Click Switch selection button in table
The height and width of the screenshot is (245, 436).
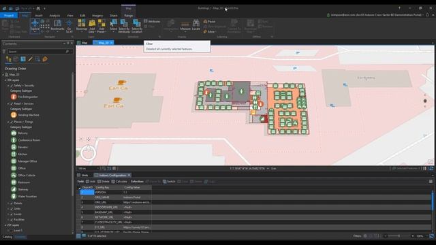pos(169,182)
